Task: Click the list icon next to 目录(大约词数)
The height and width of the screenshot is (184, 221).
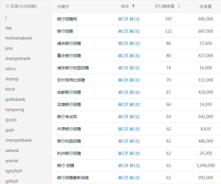Action: [x=7, y=6]
